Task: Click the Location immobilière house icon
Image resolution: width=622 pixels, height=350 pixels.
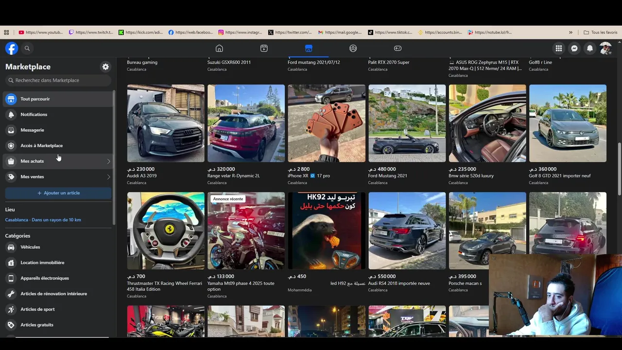Action: click(11, 262)
